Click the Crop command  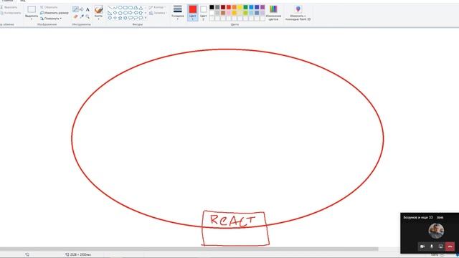(49, 7)
